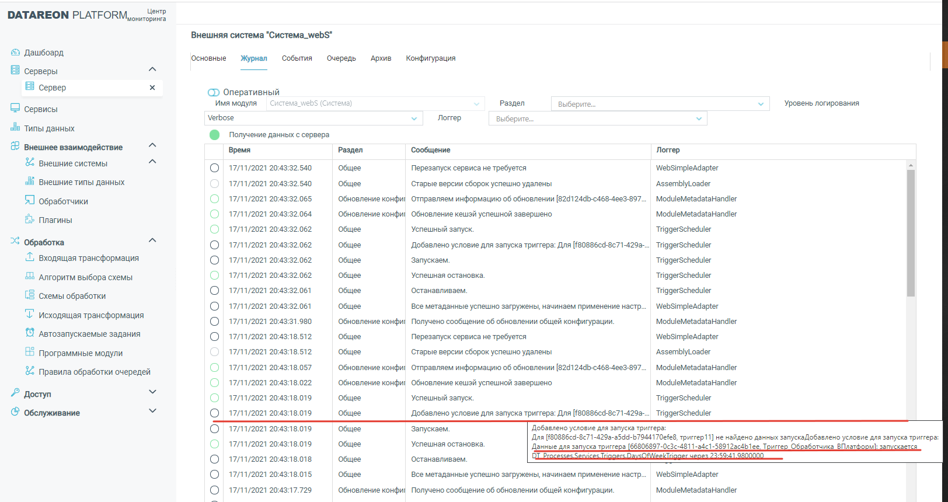
Task: Open Внешние типы данных sidebar item
Action: [81, 182]
